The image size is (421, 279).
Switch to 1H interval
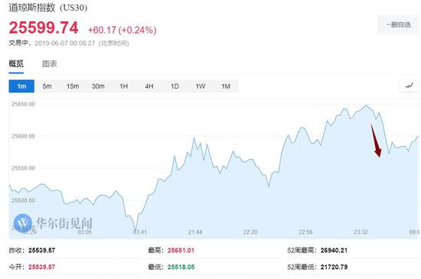click(x=123, y=86)
